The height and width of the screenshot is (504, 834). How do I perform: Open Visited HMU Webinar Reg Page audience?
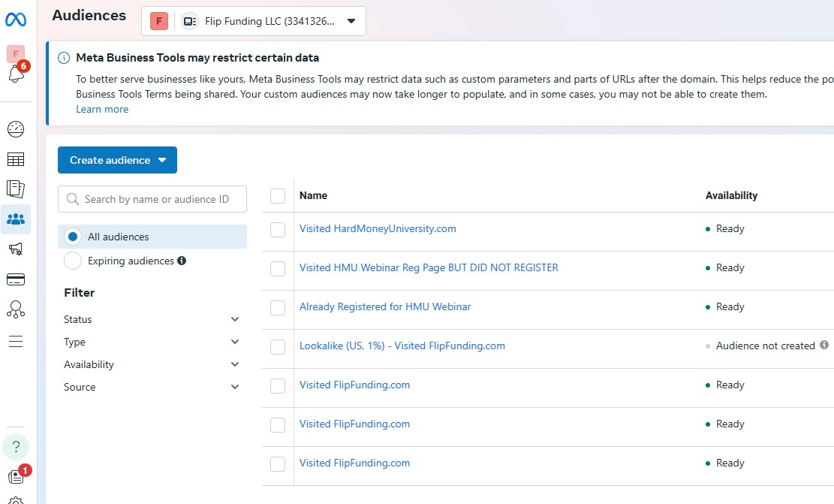pyautogui.click(x=429, y=267)
